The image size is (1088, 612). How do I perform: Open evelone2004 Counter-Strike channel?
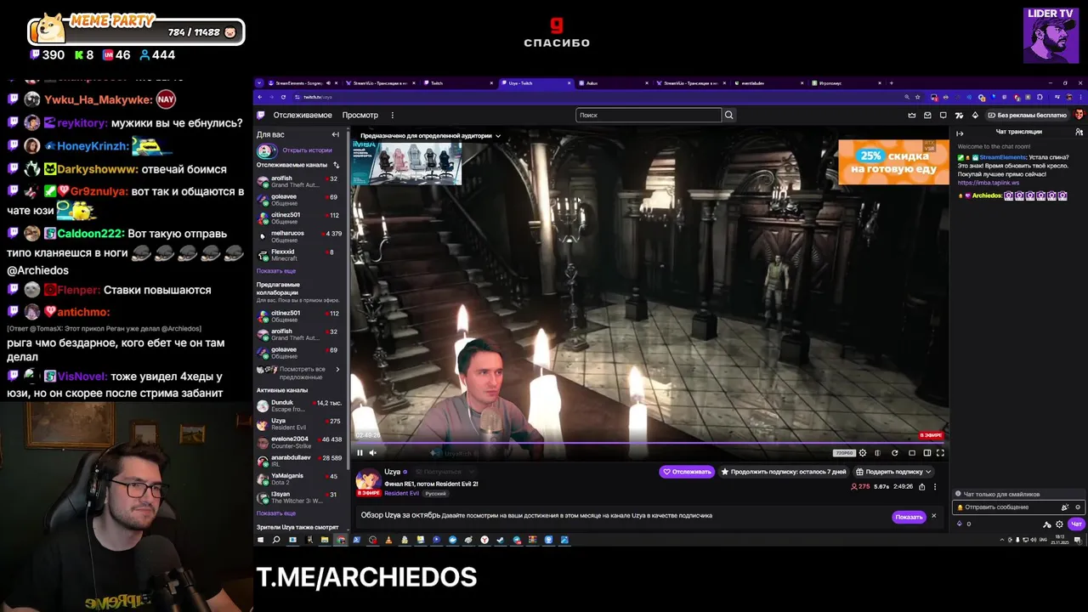[x=297, y=442]
